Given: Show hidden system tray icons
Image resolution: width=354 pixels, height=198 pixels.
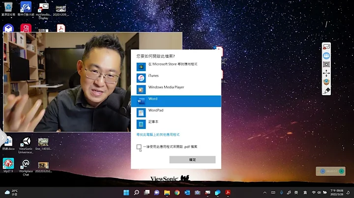Looking at the screenshot, I should click(265, 193).
